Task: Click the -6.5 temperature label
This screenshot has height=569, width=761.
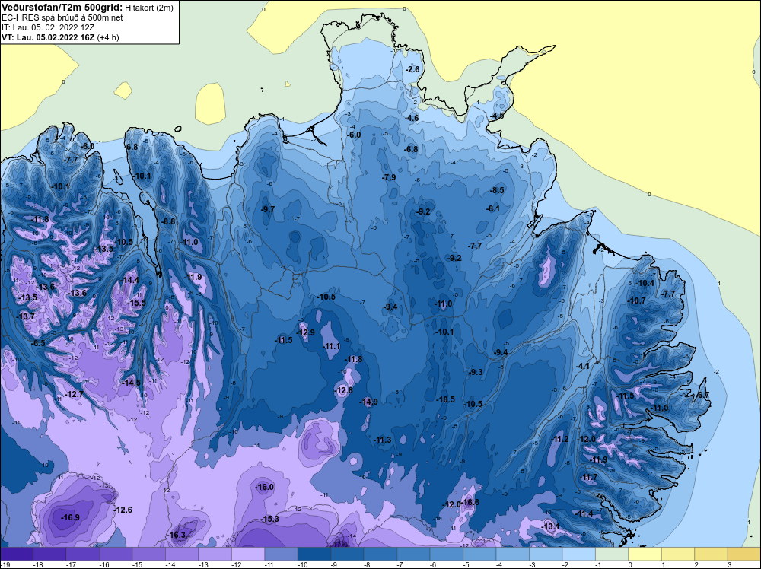Action: click(x=38, y=343)
